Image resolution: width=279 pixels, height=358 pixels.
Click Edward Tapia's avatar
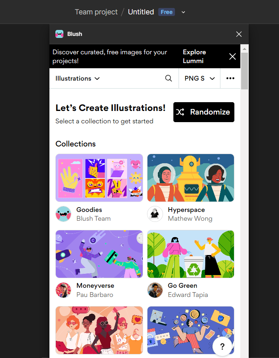[x=155, y=290]
